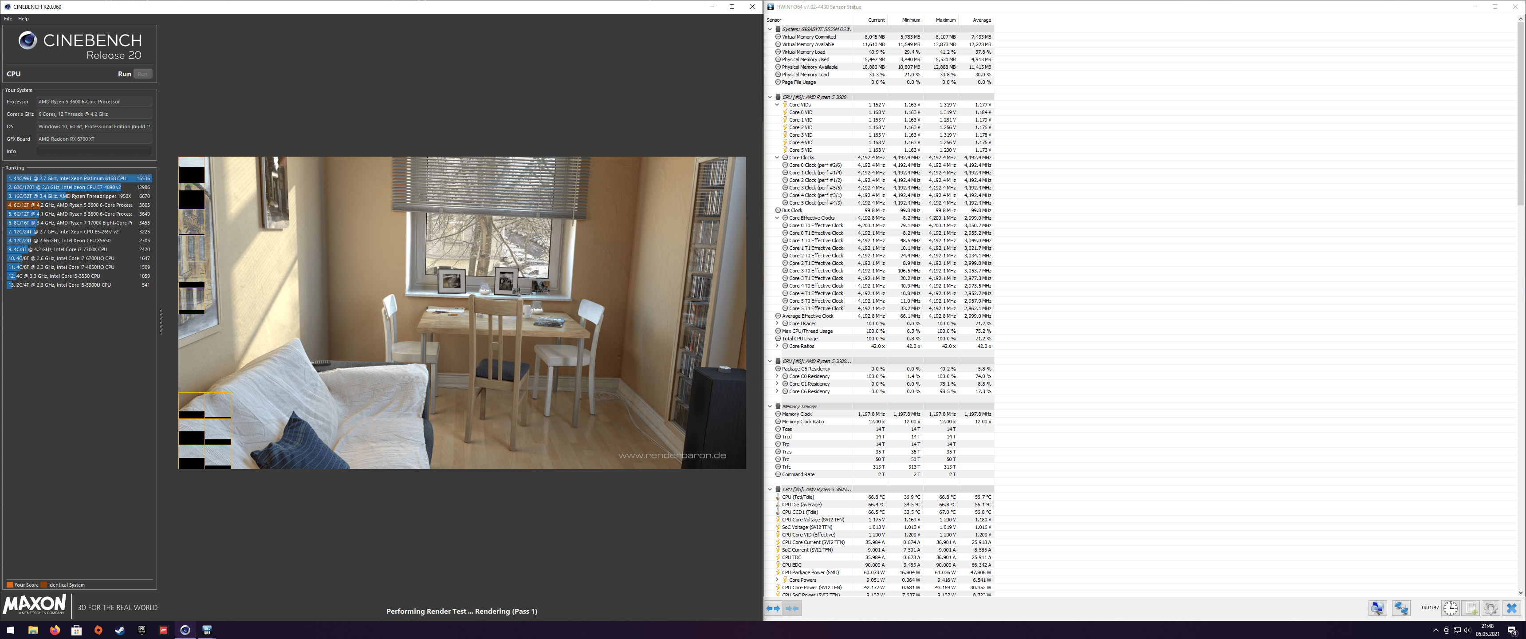This screenshot has width=1526, height=639.
Task: Select ranking row Intel Core i7-7700K
Action: point(79,249)
